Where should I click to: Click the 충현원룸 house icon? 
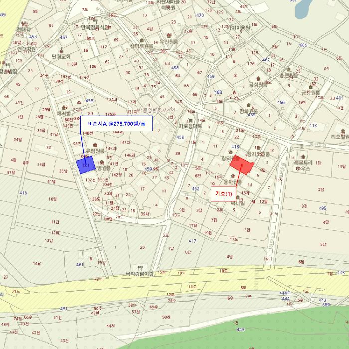click(x=289, y=69)
